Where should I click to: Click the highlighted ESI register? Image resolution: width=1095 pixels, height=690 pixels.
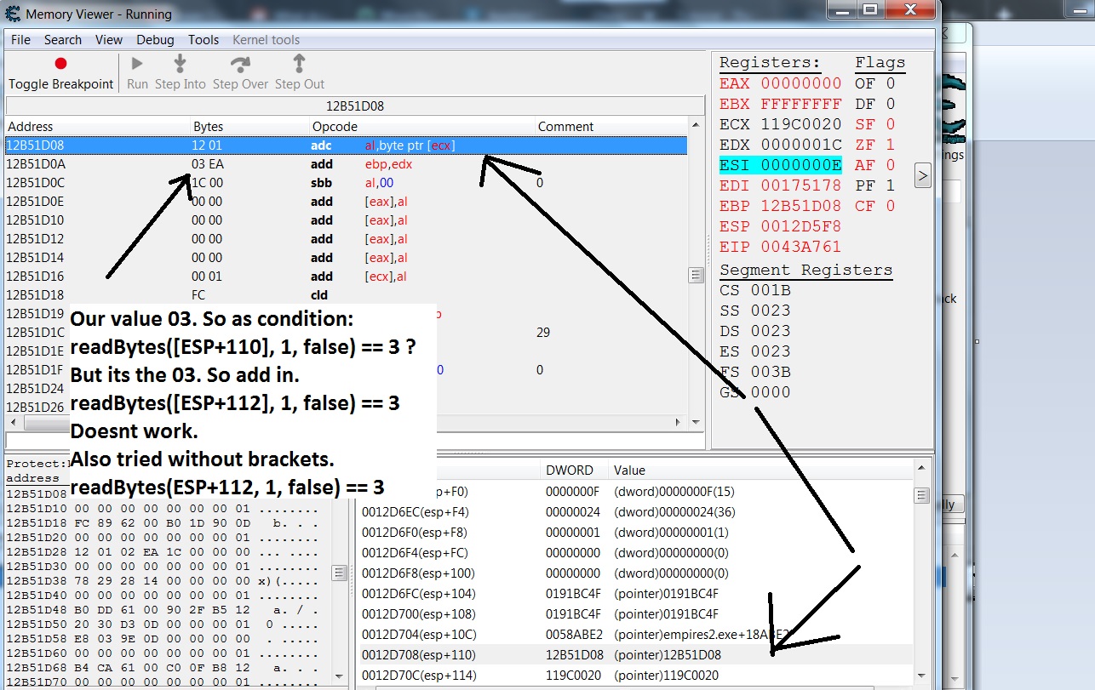[780, 165]
